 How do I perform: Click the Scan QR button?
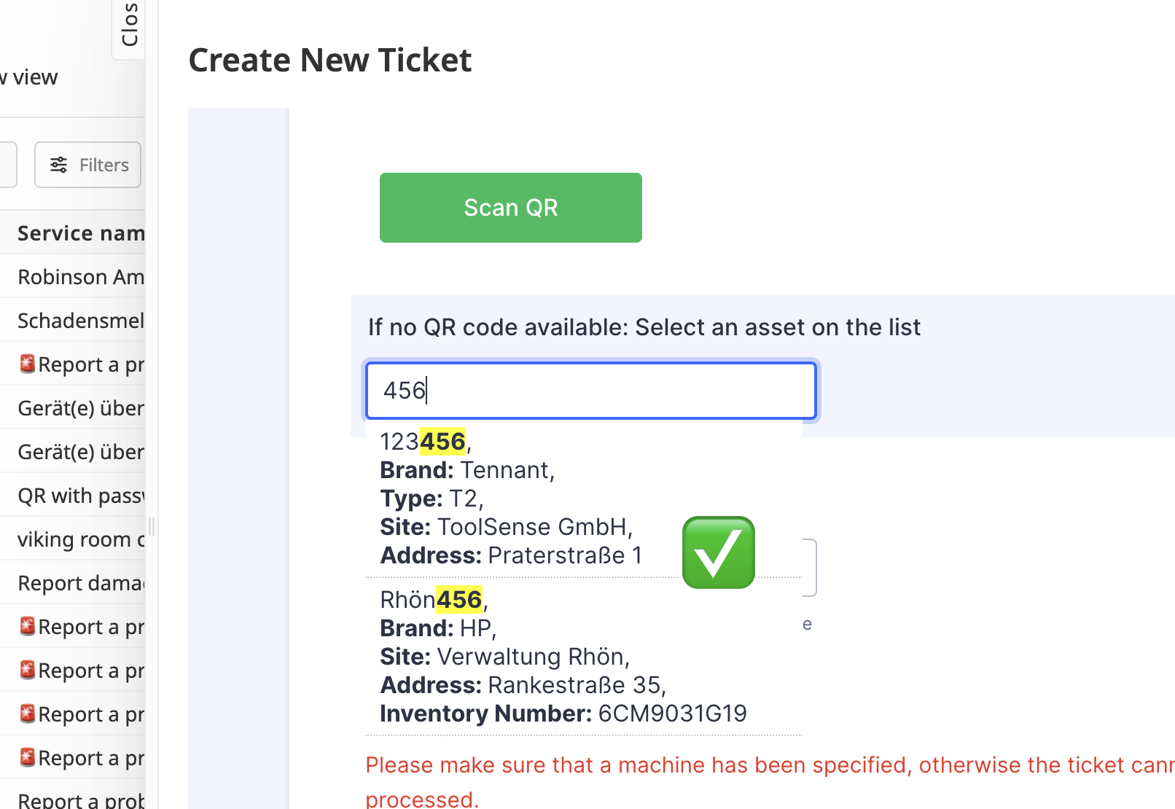point(510,208)
